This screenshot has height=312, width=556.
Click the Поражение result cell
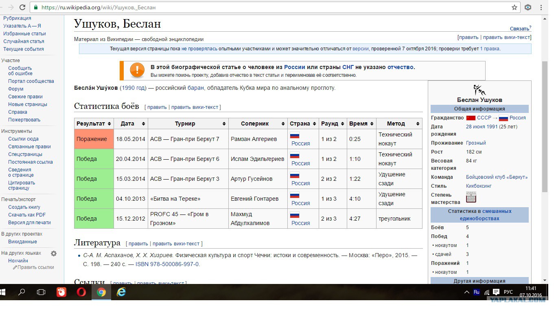pyautogui.click(x=94, y=139)
